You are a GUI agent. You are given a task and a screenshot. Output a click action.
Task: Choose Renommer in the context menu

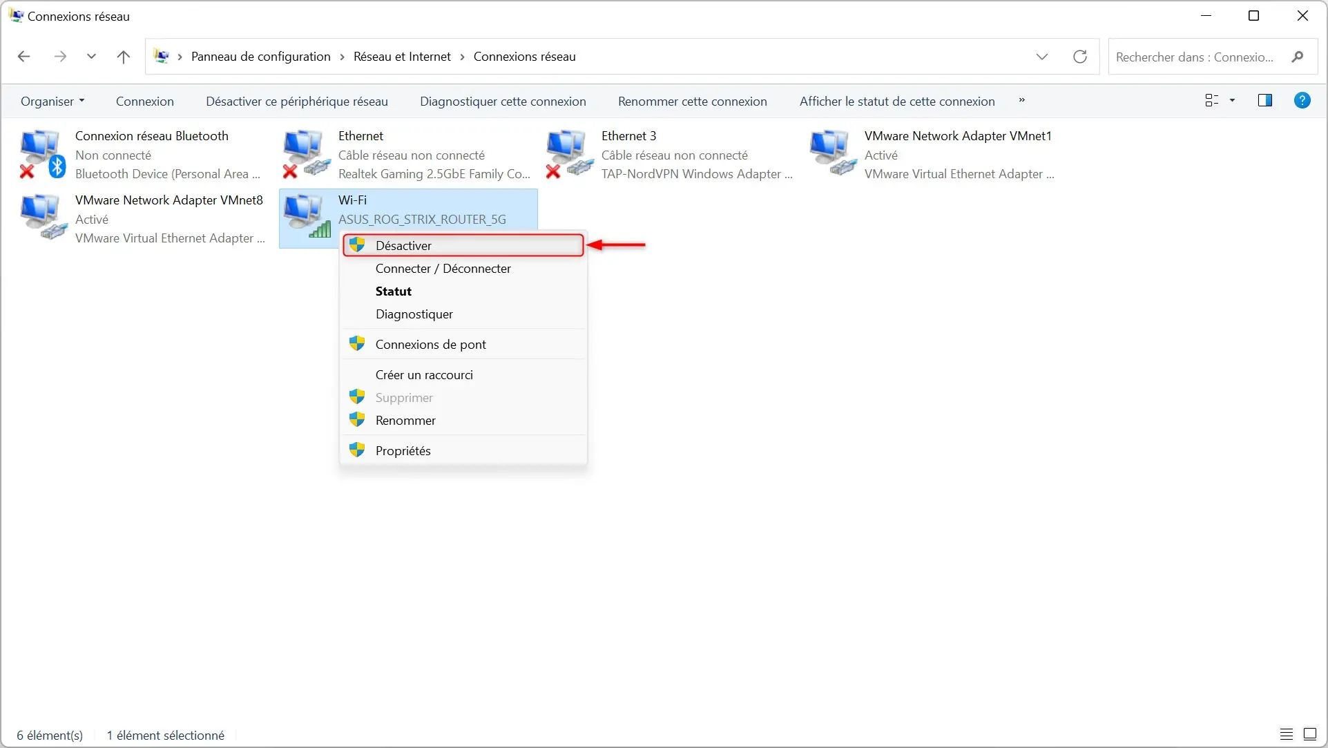point(463,421)
